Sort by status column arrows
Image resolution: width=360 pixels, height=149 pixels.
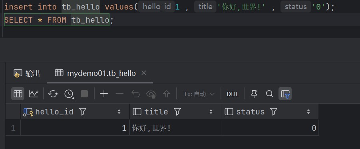pos(308,112)
